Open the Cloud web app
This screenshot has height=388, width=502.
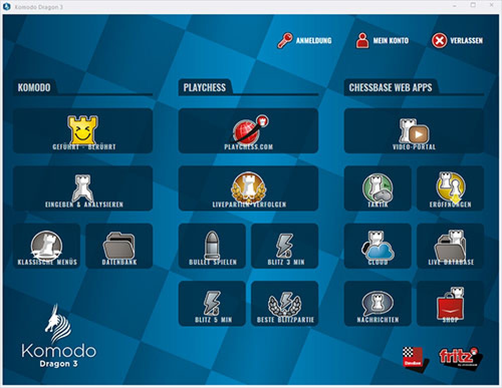click(x=378, y=246)
